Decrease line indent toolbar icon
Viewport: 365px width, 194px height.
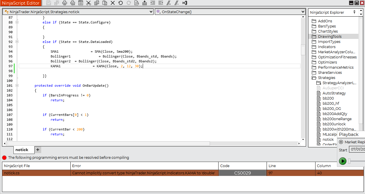pos(153,3)
